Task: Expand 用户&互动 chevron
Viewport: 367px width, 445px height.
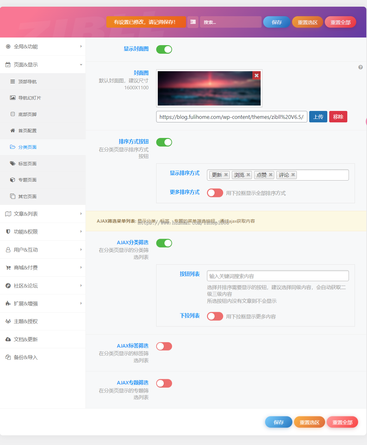Action: 81,250
